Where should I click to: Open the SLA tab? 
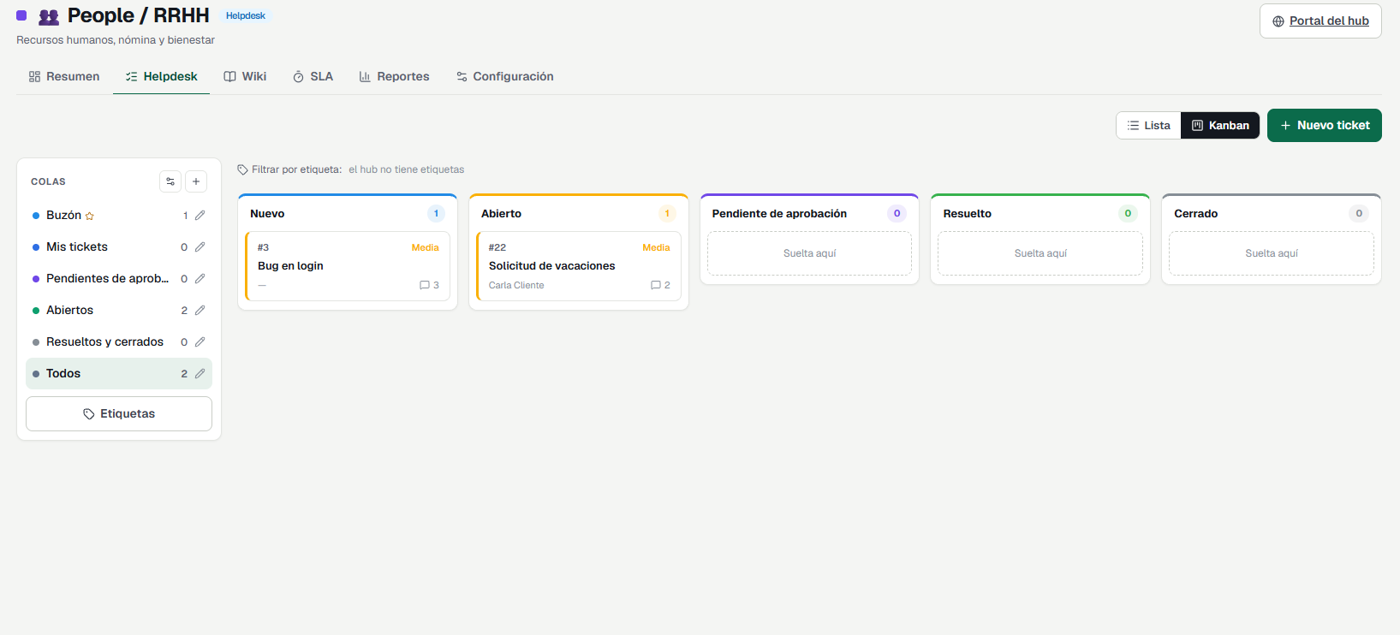point(313,77)
